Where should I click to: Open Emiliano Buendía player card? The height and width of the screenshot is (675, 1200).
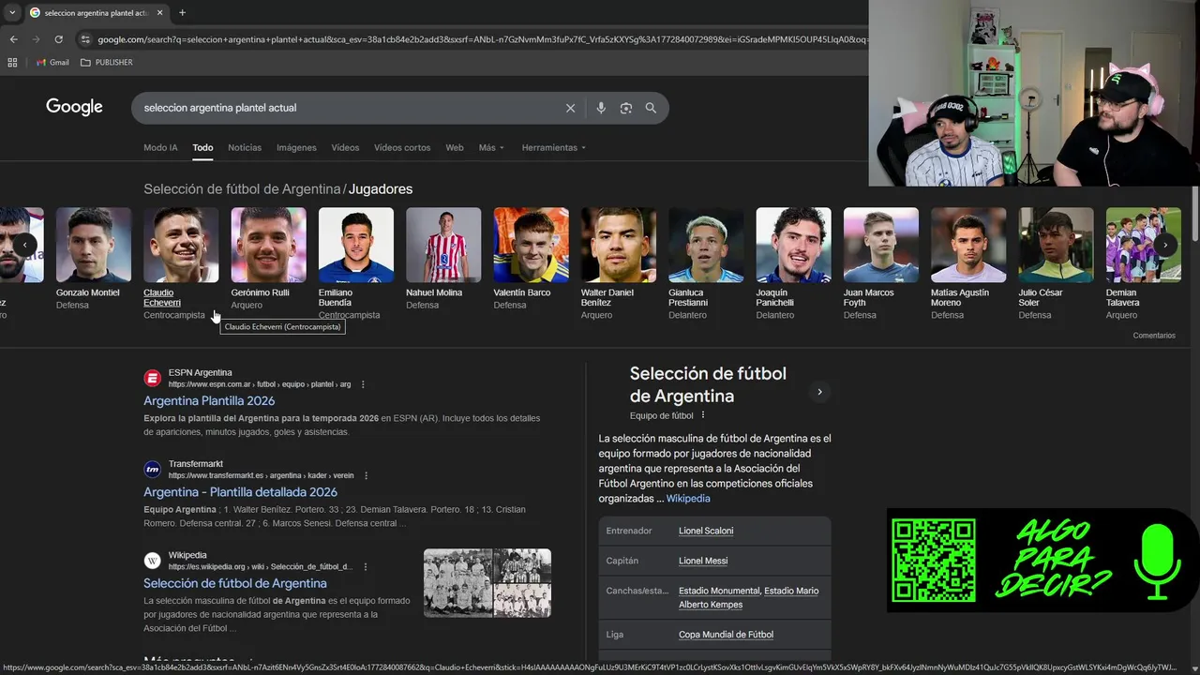356,263
